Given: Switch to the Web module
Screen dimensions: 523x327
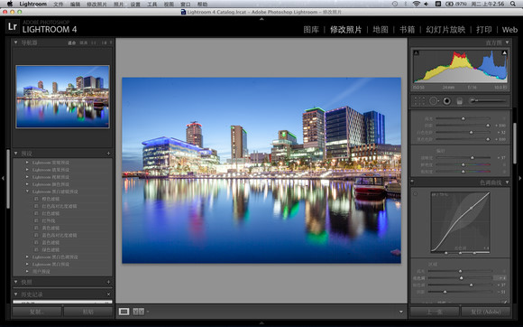Looking at the screenshot, I should coord(509,30).
